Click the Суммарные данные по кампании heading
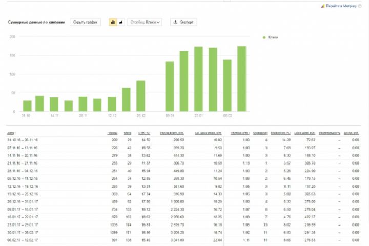The width and height of the screenshot is (369, 246). click(x=36, y=22)
